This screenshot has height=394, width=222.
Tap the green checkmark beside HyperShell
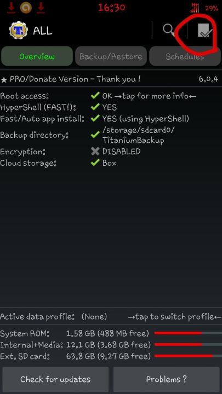point(95,107)
